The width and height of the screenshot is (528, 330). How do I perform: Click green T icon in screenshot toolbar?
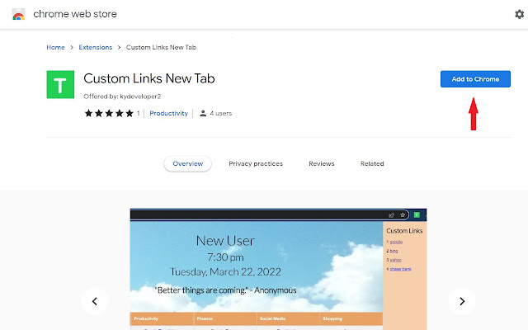[417, 214]
